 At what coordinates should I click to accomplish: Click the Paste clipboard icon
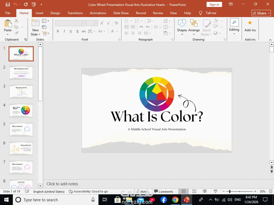[x=8, y=24]
